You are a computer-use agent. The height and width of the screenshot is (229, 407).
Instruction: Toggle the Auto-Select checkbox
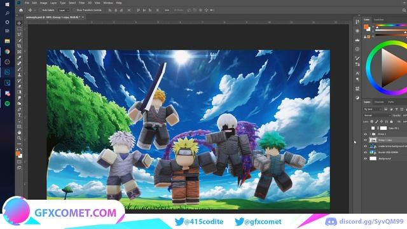[40, 10]
